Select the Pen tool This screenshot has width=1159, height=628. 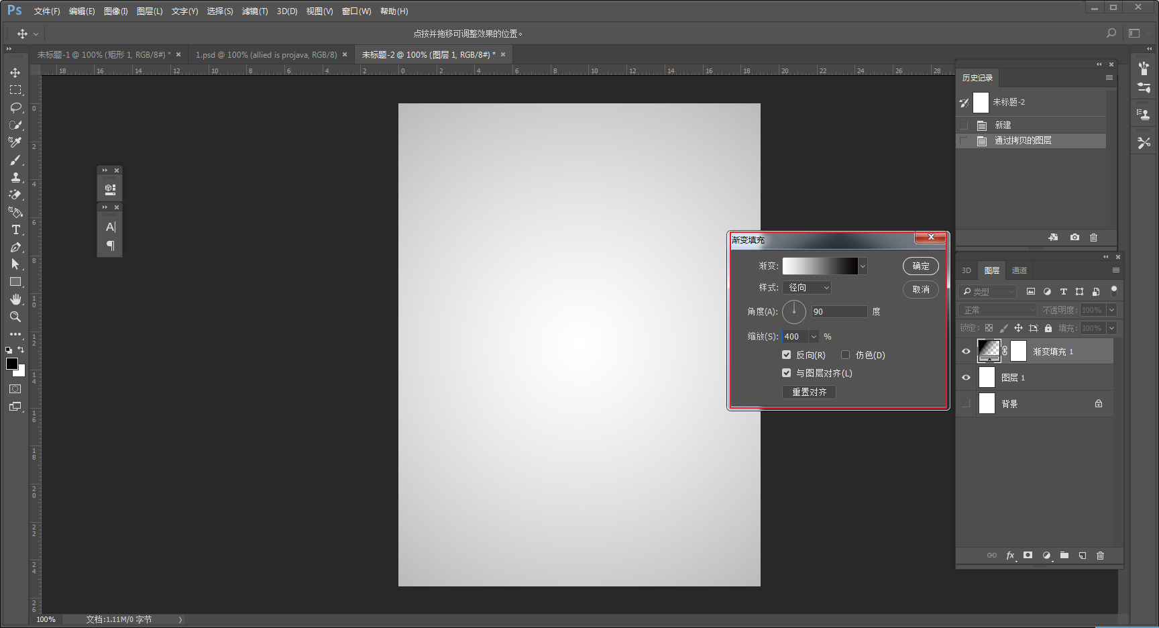15,247
